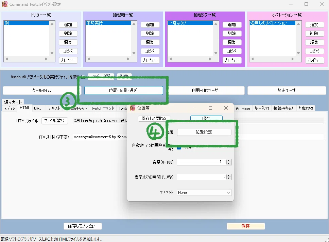Open 位置・音量・遅延 settings
The height and width of the screenshot is (242, 329).
point(124,90)
